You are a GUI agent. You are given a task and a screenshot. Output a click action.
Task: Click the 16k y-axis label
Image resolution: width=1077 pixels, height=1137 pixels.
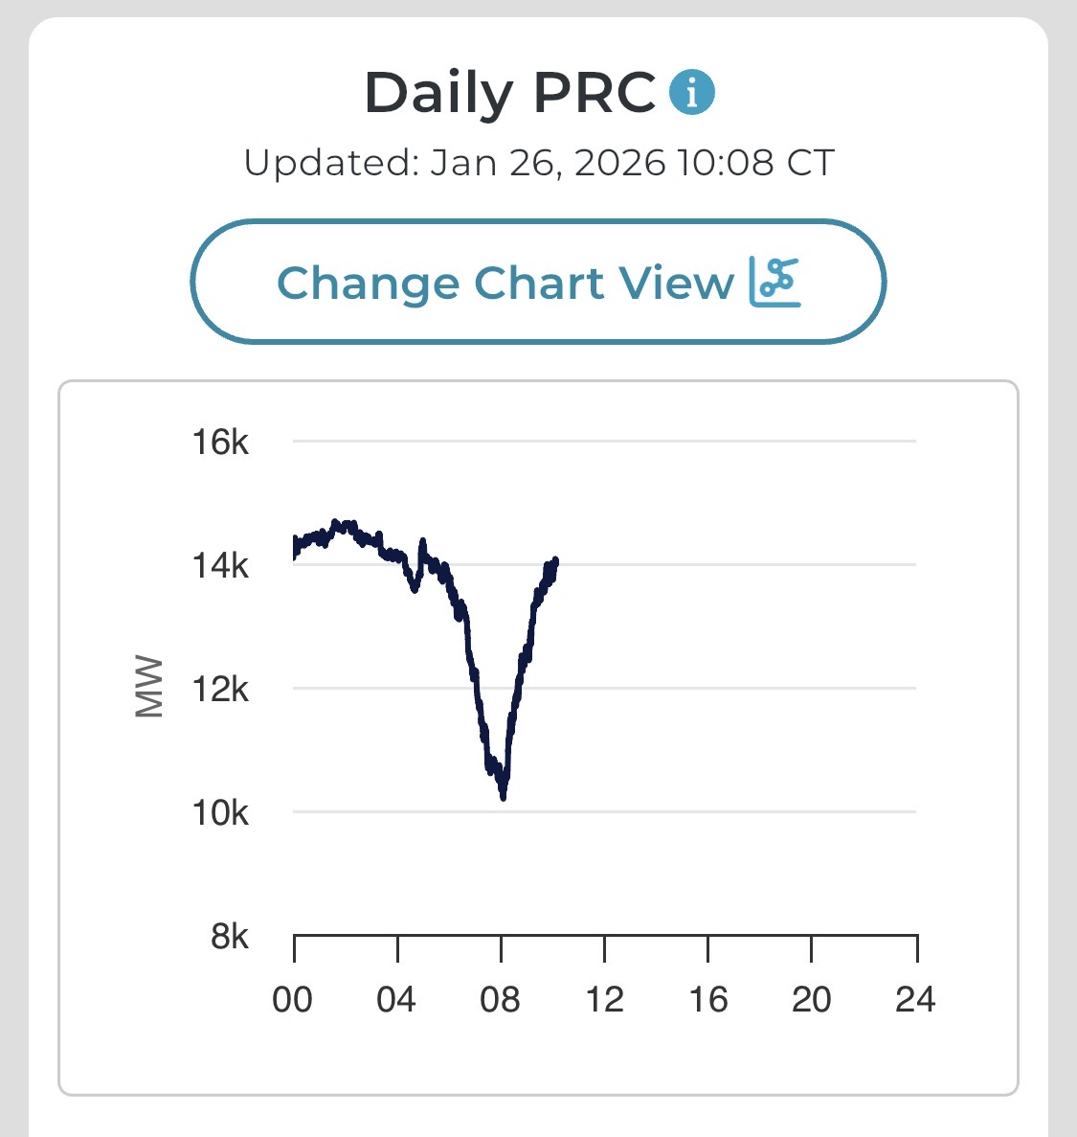point(220,443)
